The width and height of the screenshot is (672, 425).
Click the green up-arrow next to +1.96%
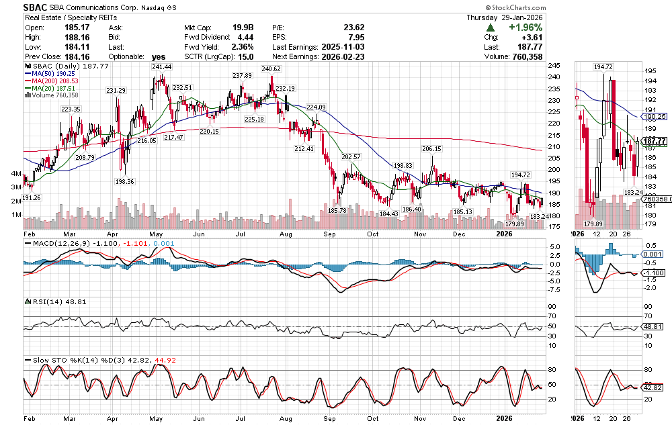pos(491,28)
